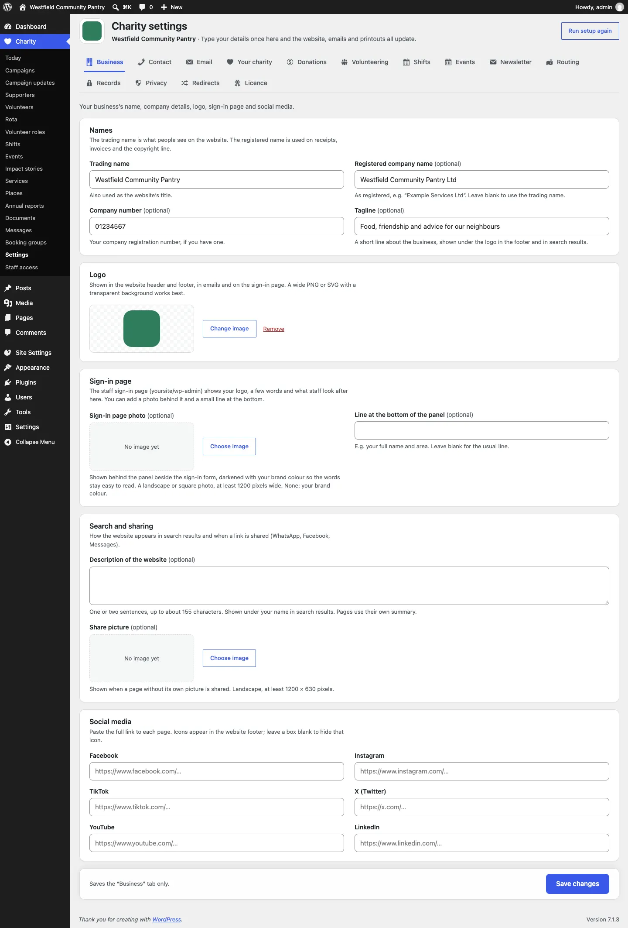This screenshot has height=928, width=628.
Task: Click the WordPress logo icon
Action: click(x=7, y=7)
